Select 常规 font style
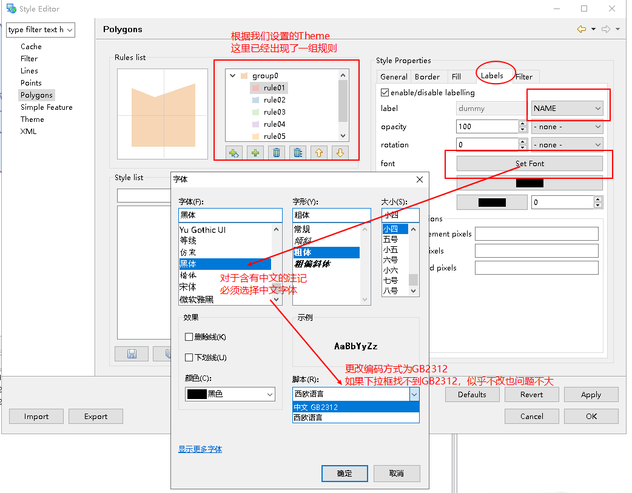Screen dimensions: 632x493 (302, 229)
